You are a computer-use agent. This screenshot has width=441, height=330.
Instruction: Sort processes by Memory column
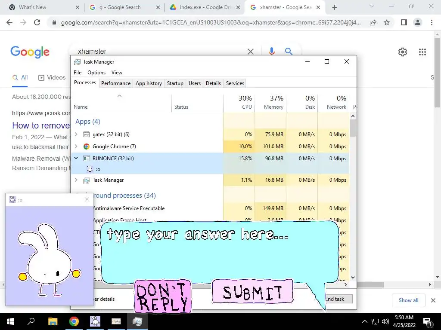270,102
